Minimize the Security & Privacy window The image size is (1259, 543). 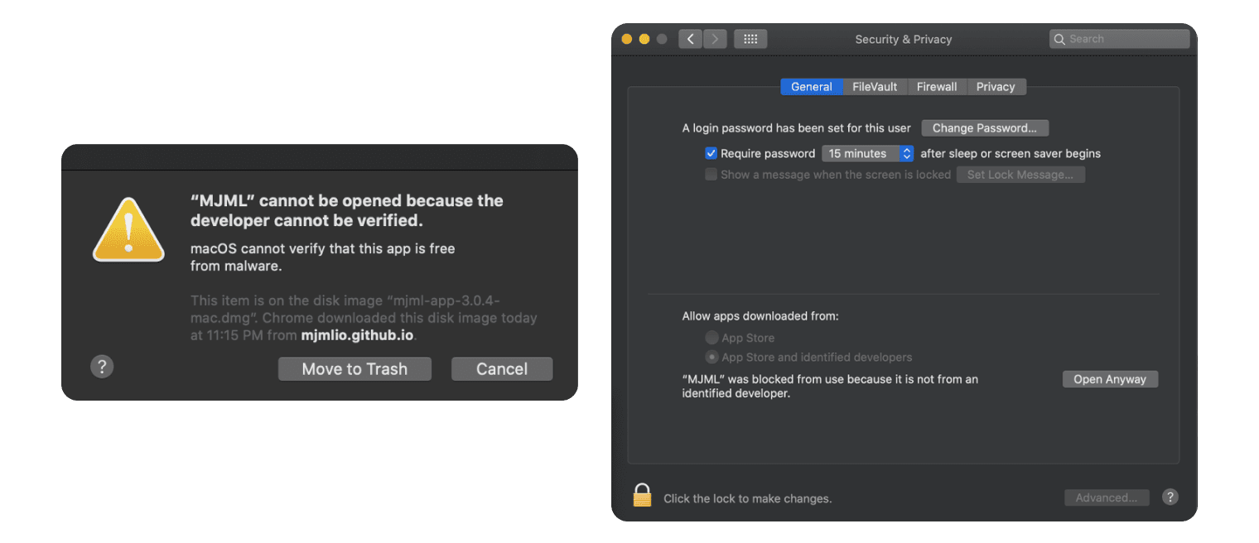click(644, 39)
